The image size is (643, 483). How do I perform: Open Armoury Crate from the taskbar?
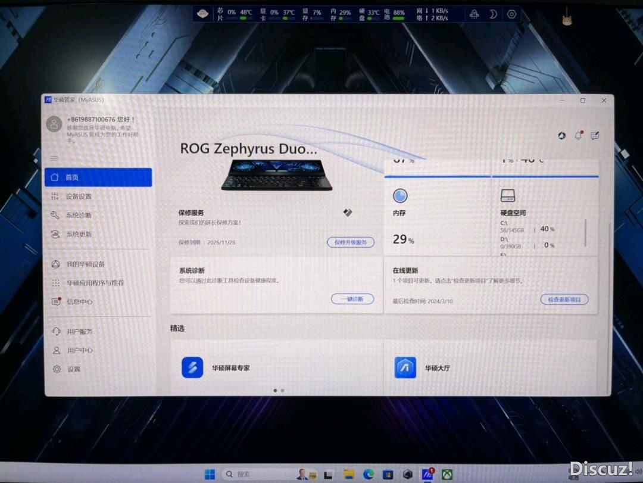408,475
